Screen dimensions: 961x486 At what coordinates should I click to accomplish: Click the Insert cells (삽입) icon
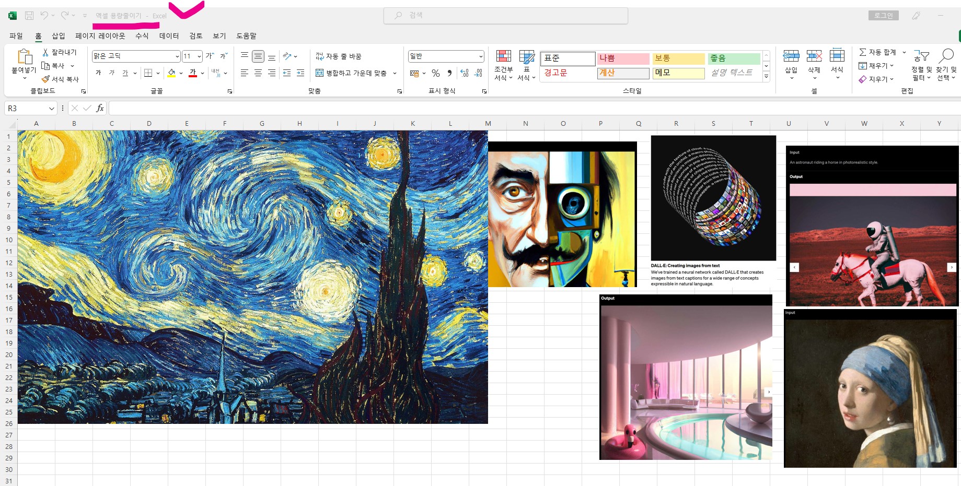click(x=791, y=56)
